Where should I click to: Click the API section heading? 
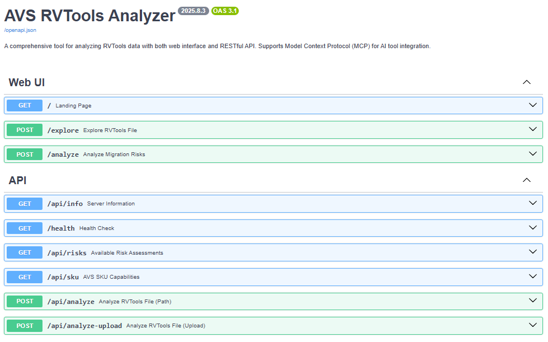click(17, 180)
